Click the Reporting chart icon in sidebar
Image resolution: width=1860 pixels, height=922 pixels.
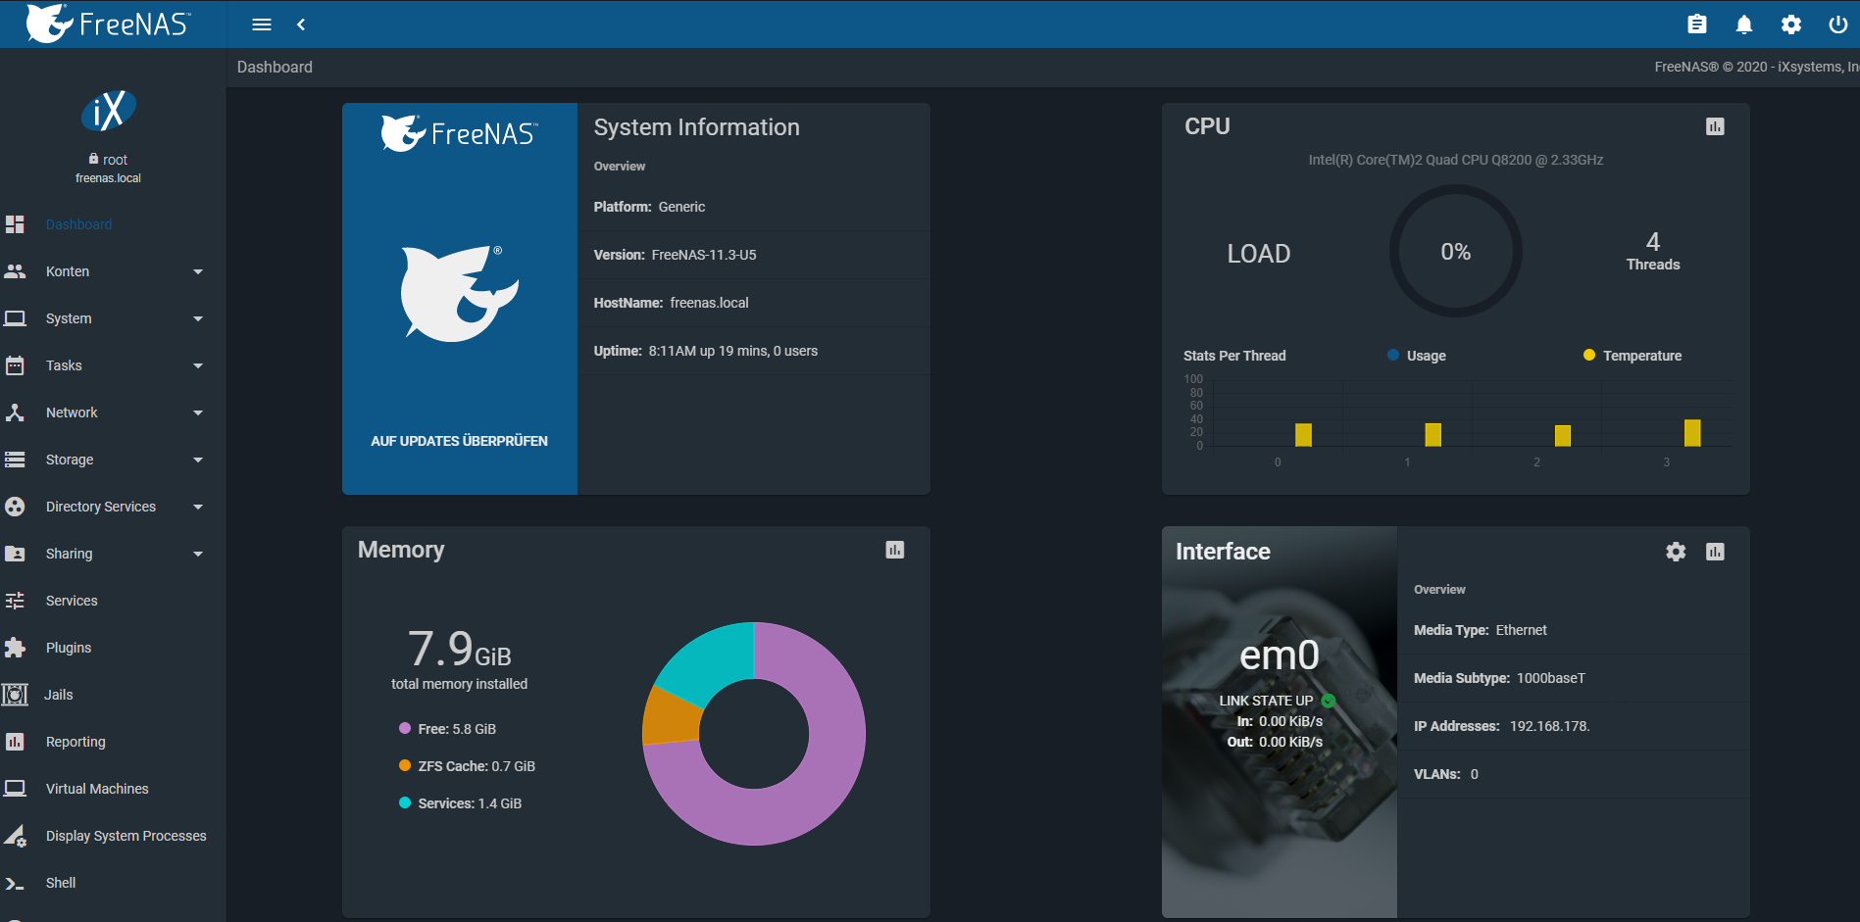pos(15,742)
